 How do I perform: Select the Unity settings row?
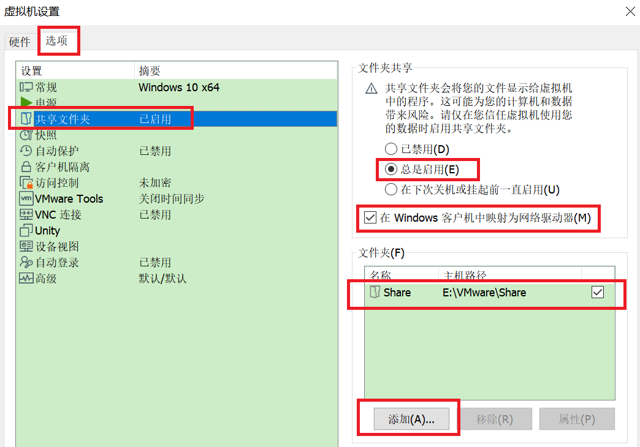(177, 230)
